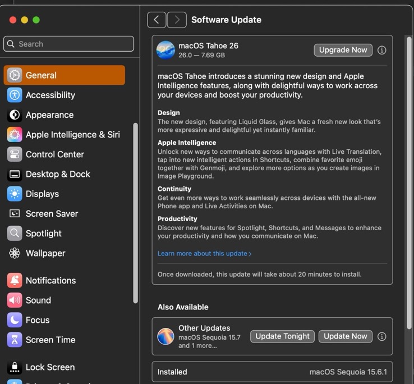Show info for macOS Tahoe 26 upgrade
The height and width of the screenshot is (384, 414).
pyautogui.click(x=381, y=50)
